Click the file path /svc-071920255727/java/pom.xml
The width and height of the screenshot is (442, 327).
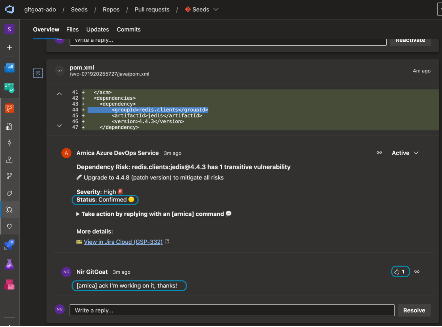tap(109, 74)
